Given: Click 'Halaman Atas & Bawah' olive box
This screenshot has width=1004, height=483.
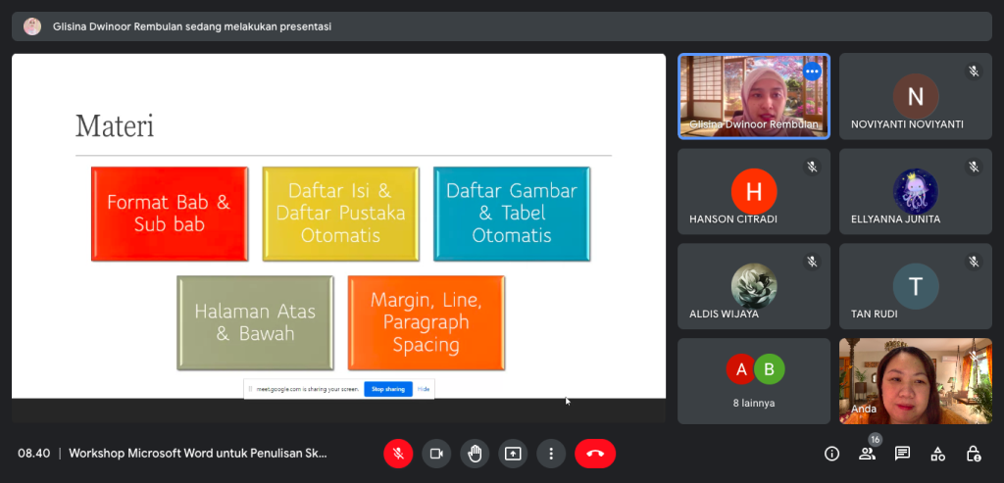Looking at the screenshot, I should 255,322.
